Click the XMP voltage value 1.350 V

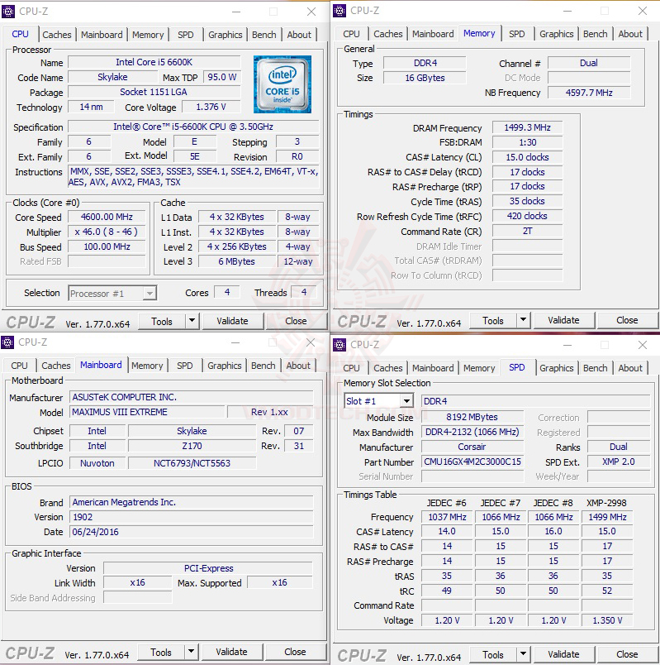607,620
